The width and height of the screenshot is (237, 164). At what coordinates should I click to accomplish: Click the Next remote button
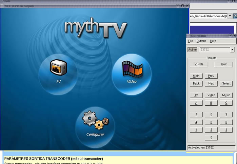pos(211,83)
